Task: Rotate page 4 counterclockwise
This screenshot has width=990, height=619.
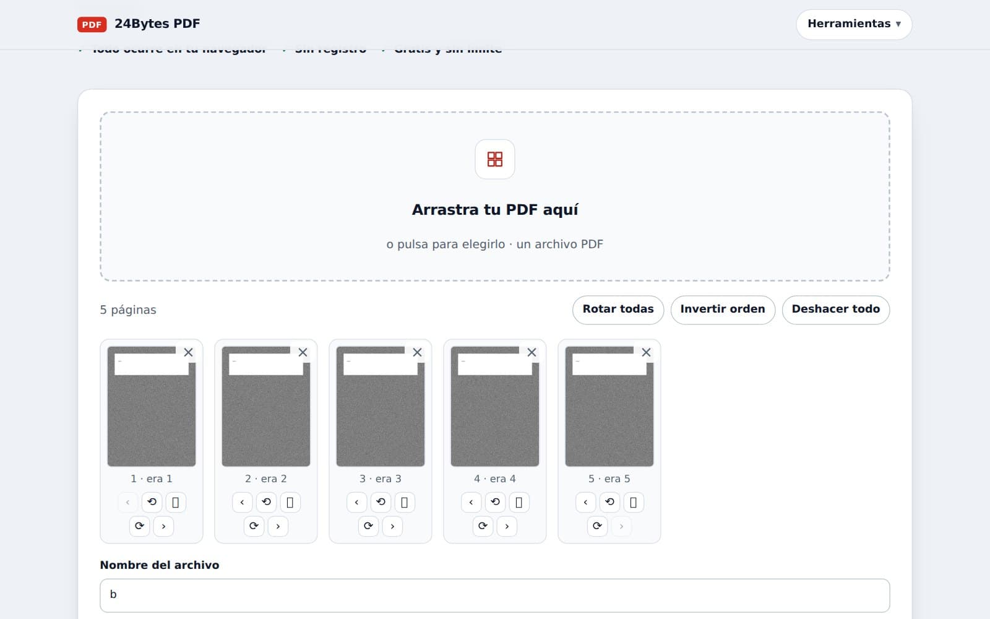Action: pos(495,502)
